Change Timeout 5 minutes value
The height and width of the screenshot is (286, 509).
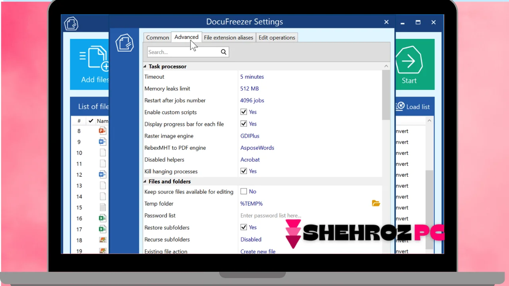click(x=252, y=77)
